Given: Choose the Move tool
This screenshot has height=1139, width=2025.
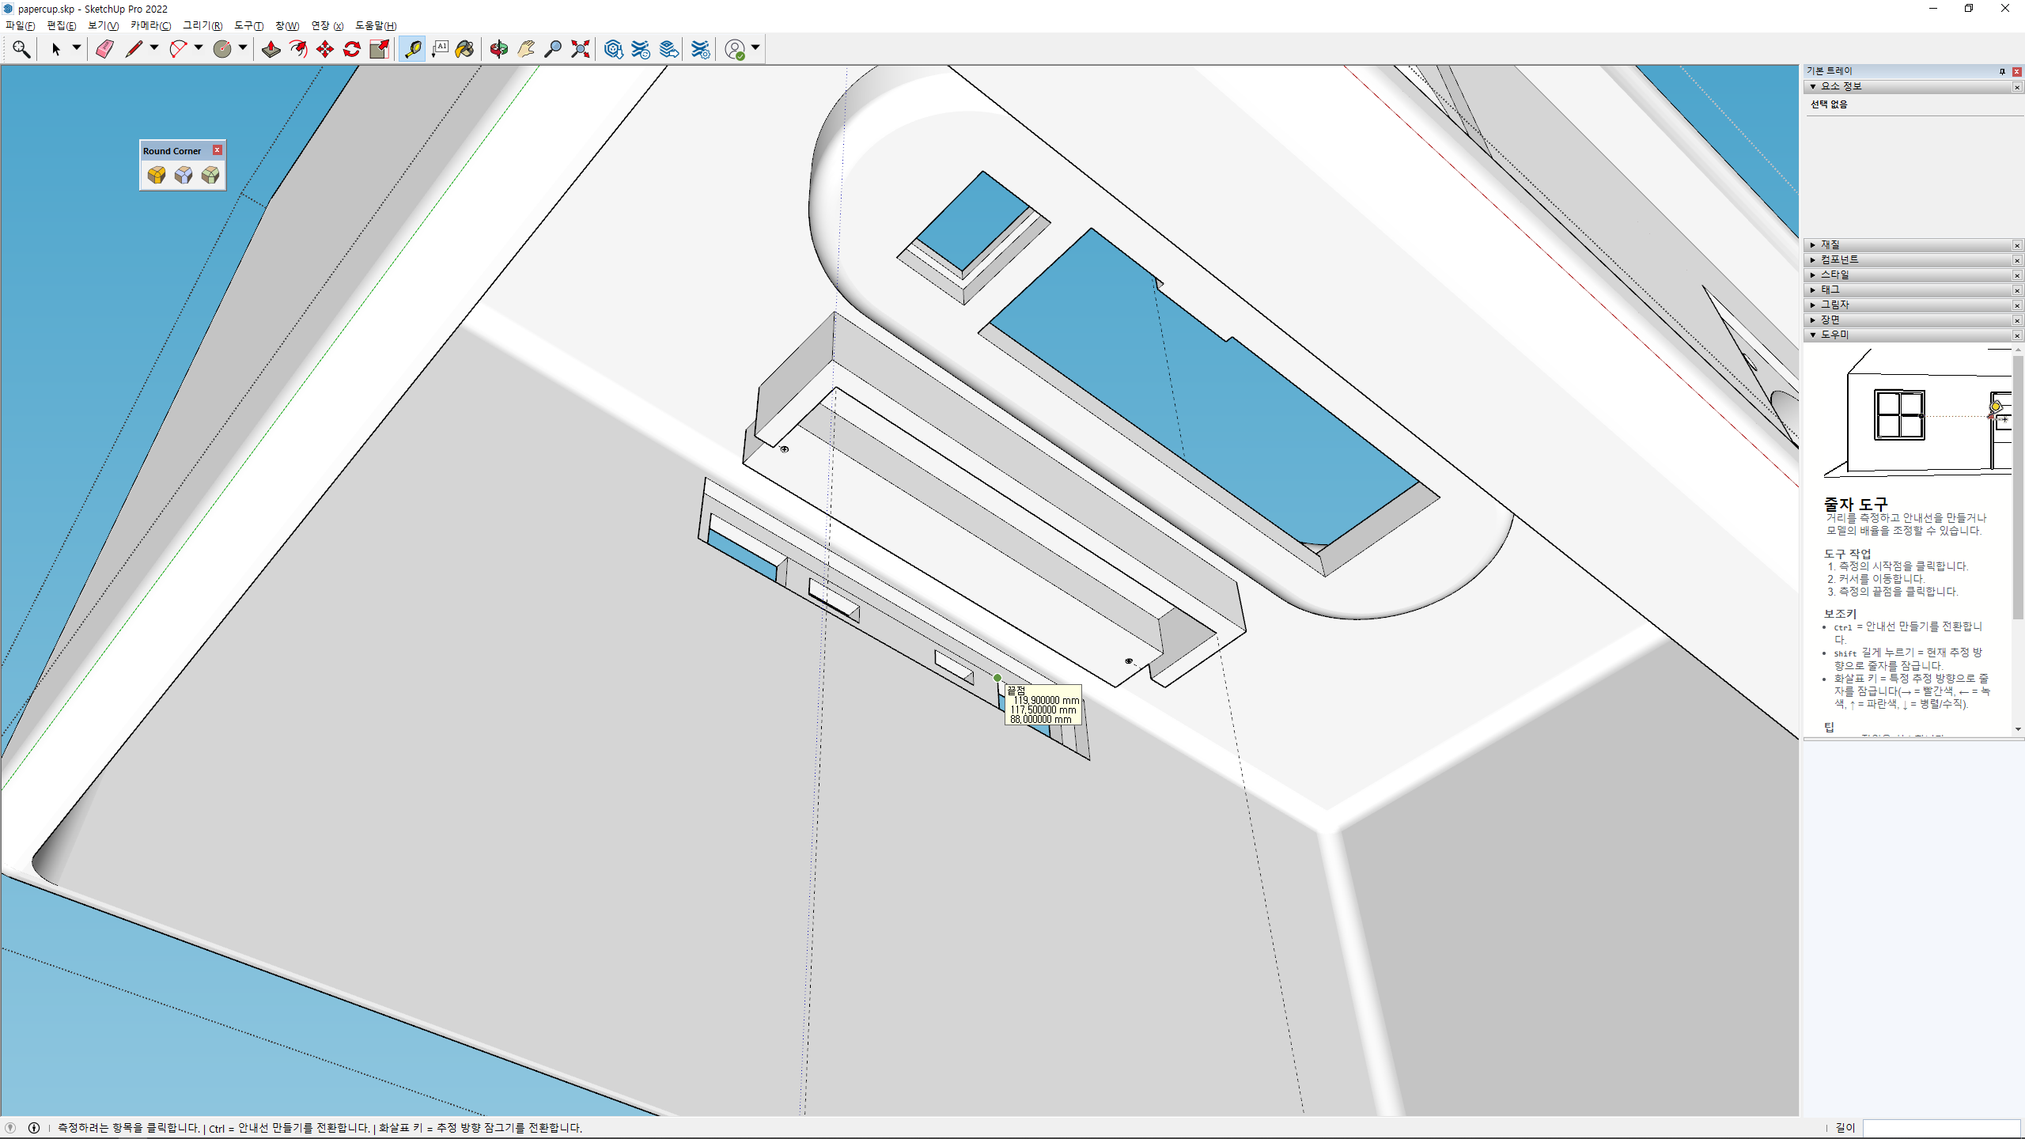Looking at the screenshot, I should [324, 49].
